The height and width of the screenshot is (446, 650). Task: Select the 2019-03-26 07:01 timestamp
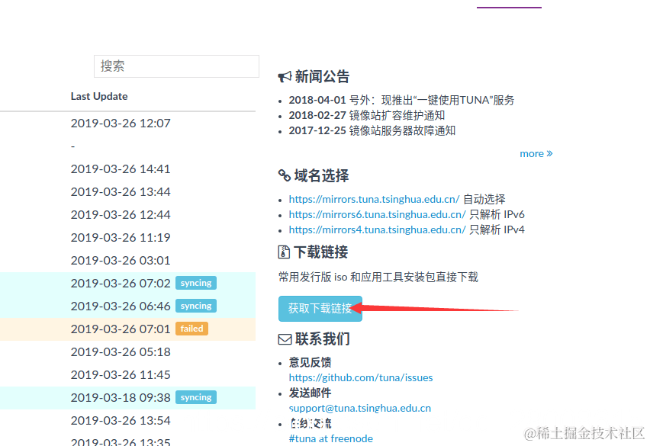coord(121,329)
